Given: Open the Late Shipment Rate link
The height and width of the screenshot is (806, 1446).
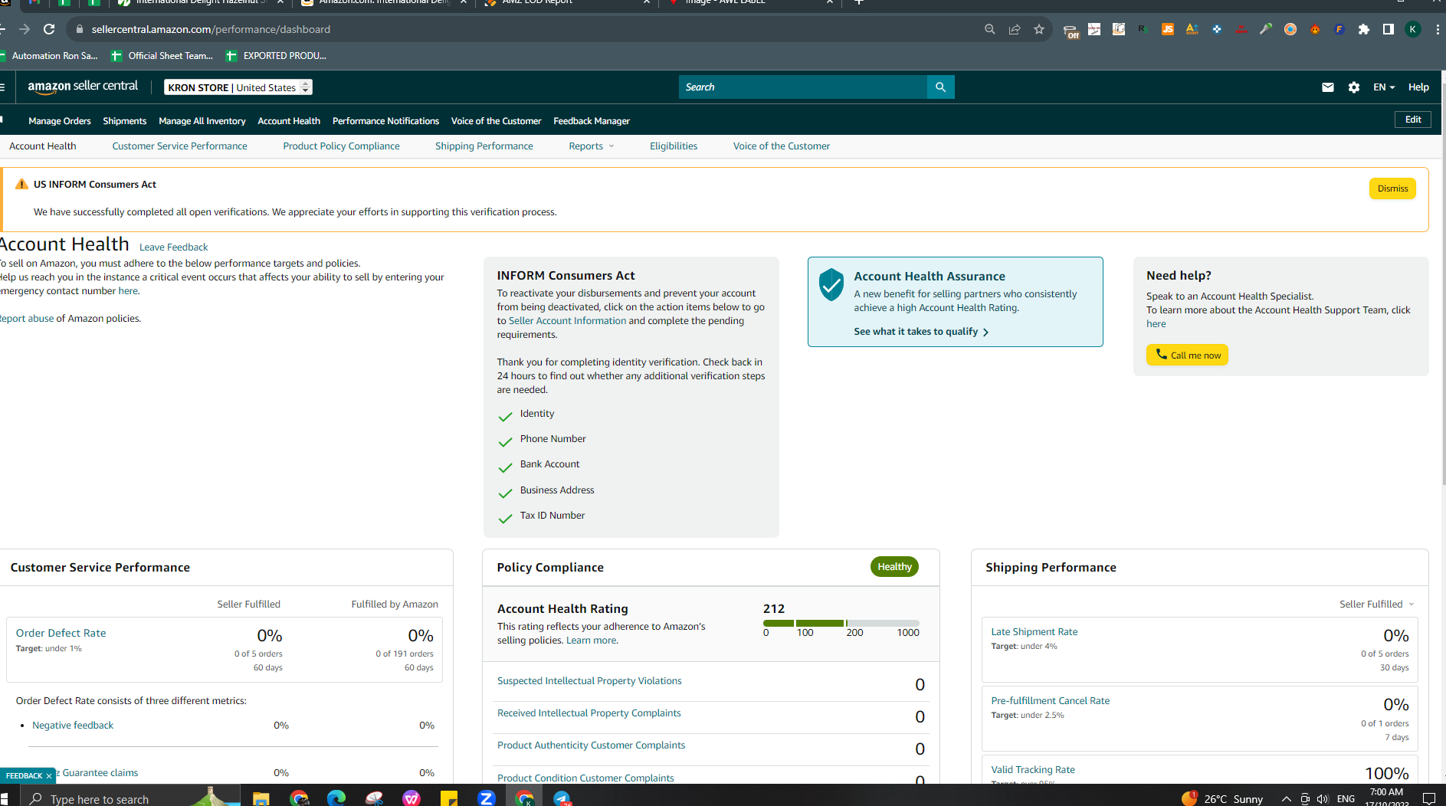Looking at the screenshot, I should (x=1034, y=632).
